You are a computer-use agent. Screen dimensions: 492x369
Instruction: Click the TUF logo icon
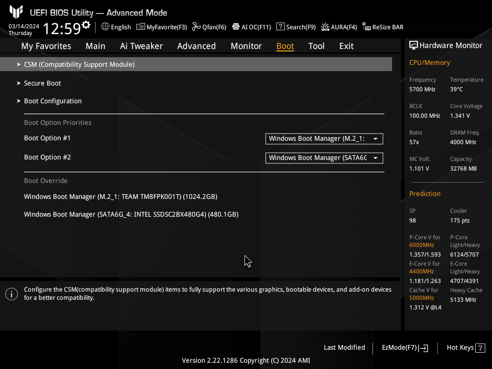(x=16, y=12)
